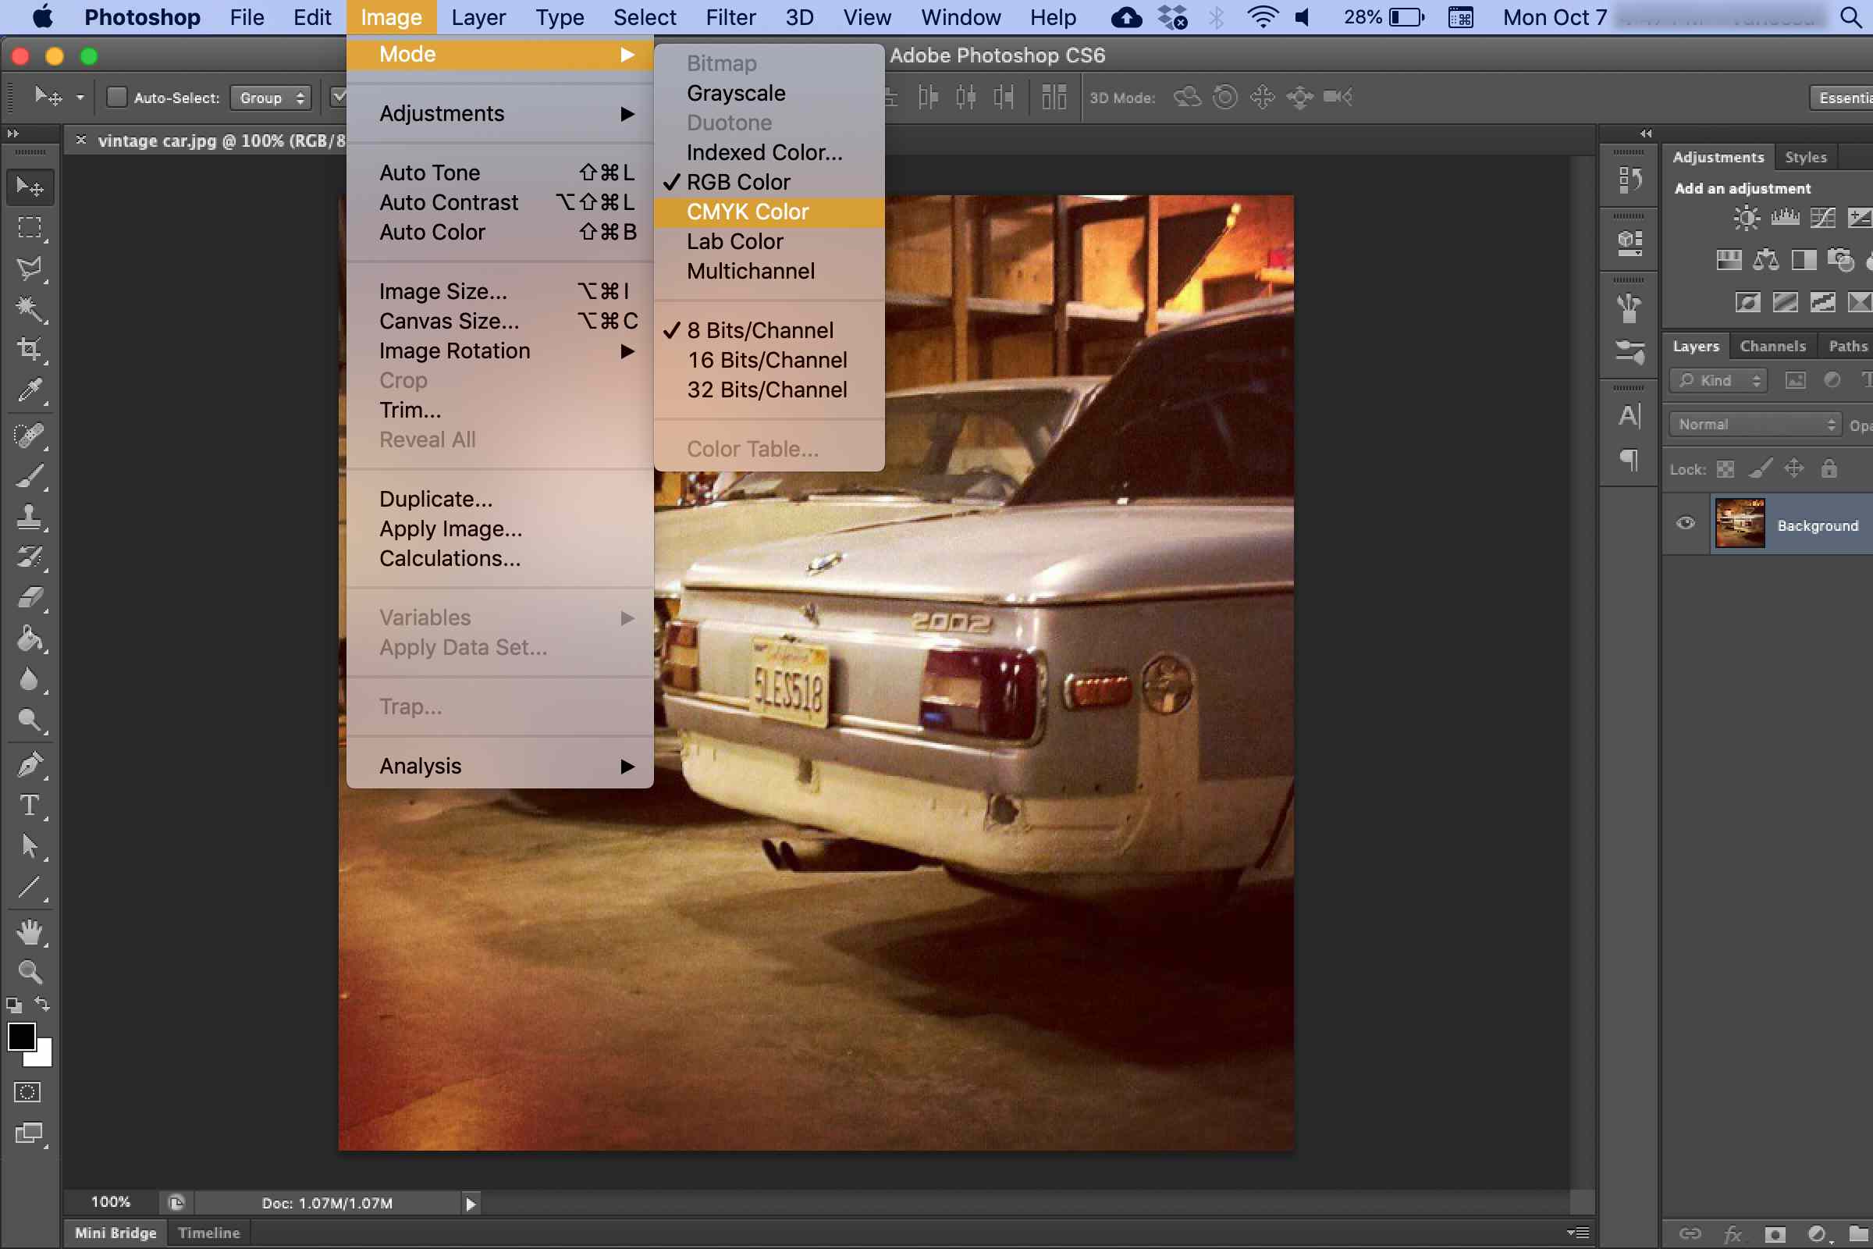This screenshot has width=1873, height=1249.
Task: Select the Paint Bucket tool
Action: (30, 638)
